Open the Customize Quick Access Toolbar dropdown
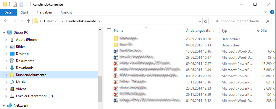 pyautogui.click(x=27, y=5)
